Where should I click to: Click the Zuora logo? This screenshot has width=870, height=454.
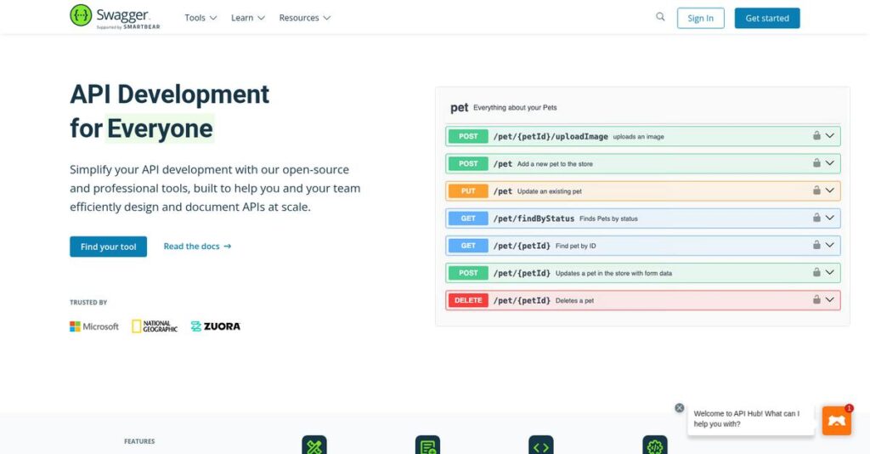coord(215,326)
